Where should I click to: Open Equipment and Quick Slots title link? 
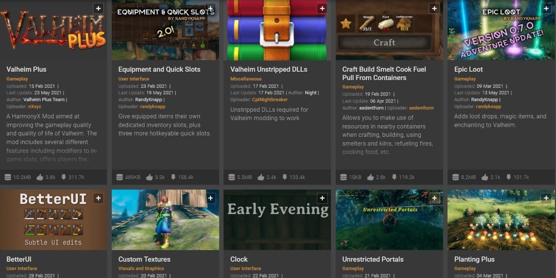coord(159,69)
